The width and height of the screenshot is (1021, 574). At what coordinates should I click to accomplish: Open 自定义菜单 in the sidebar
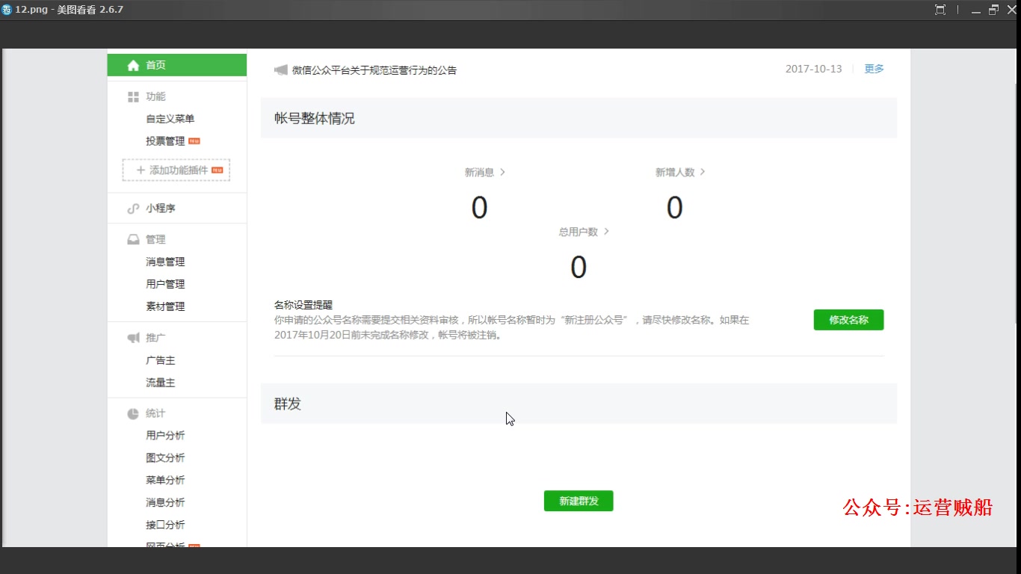coord(170,119)
